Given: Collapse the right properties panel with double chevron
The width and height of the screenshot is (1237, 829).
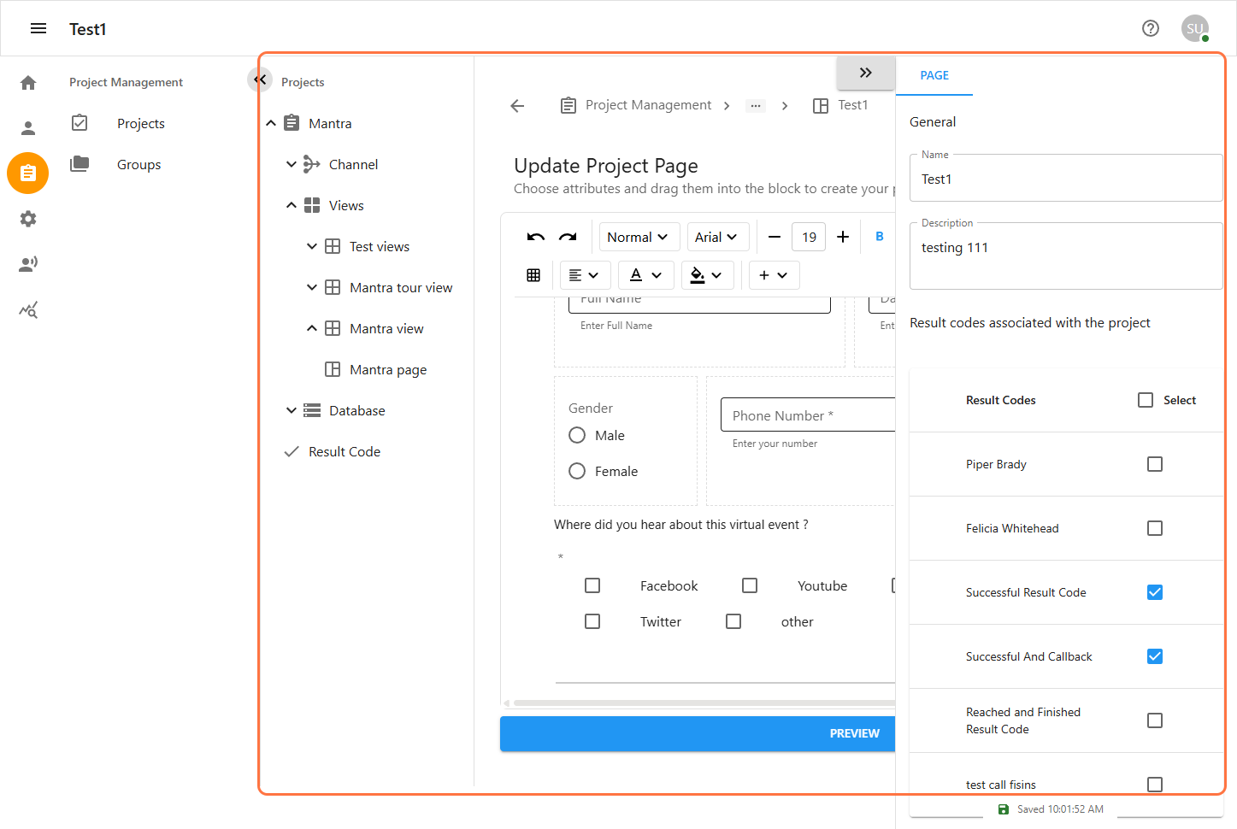Looking at the screenshot, I should pyautogui.click(x=865, y=73).
